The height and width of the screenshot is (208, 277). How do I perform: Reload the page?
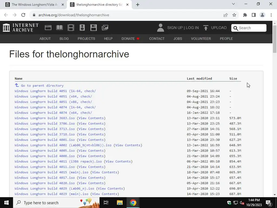[23, 15]
